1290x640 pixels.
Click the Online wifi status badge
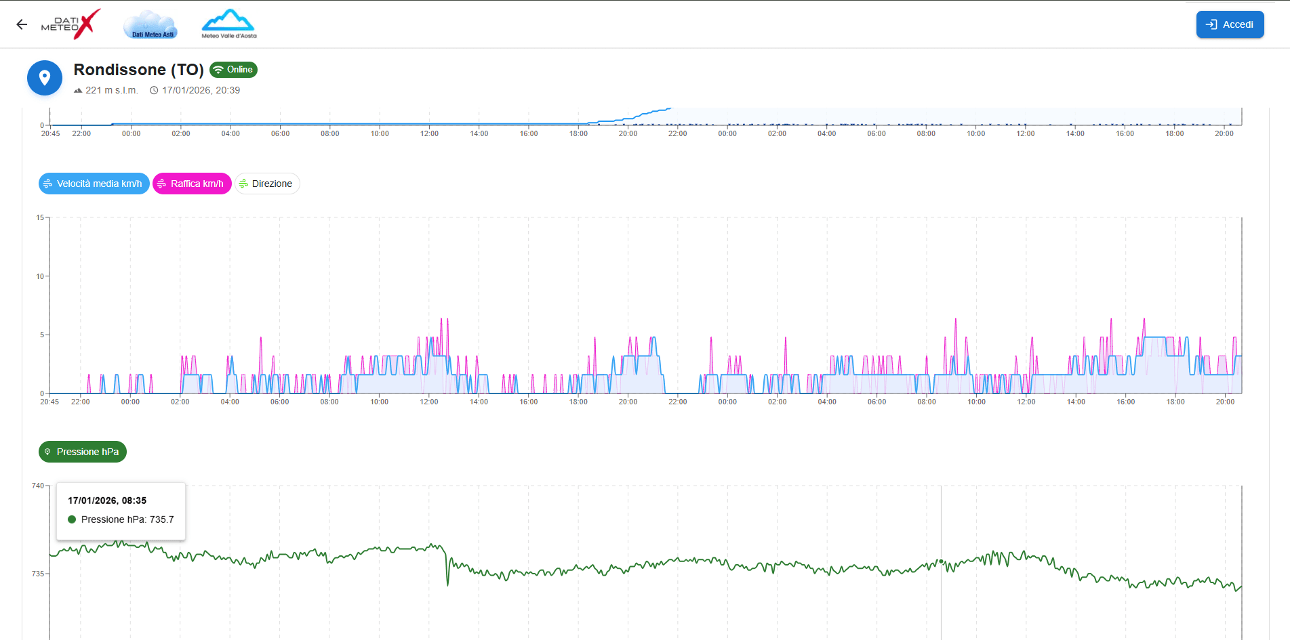(233, 70)
